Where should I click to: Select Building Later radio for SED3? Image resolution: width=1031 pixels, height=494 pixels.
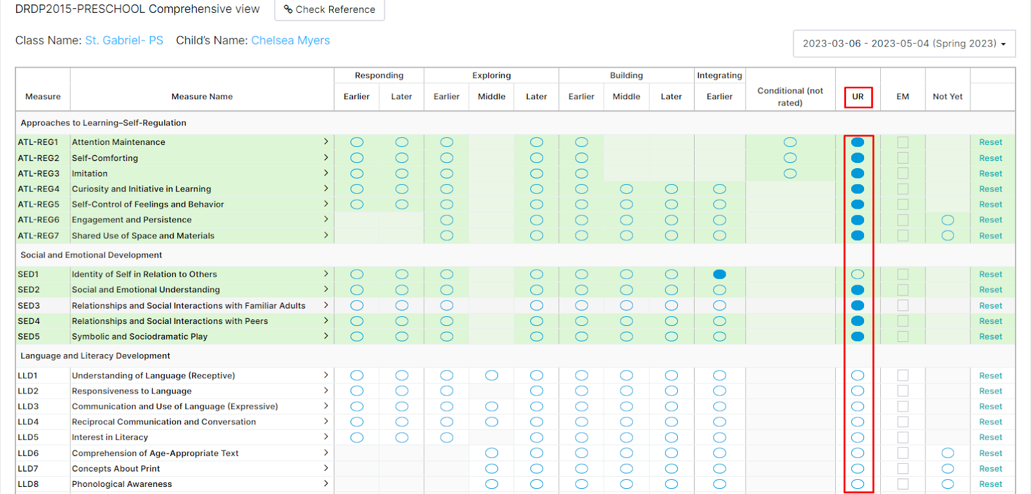click(x=671, y=305)
